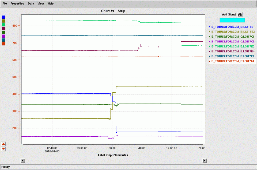257x170 pixels.
Task: Open the File menu
Action: [x=5, y=3]
